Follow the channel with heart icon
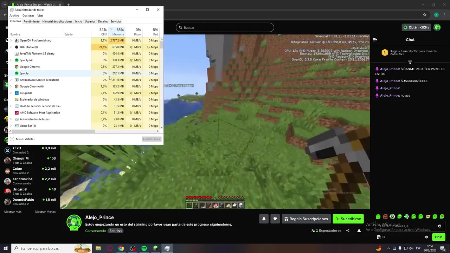Image resolution: width=450 pixels, height=253 pixels. tap(275, 219)
